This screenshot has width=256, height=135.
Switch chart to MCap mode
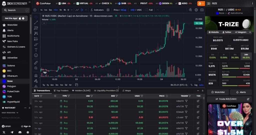[x=123, y=10]
